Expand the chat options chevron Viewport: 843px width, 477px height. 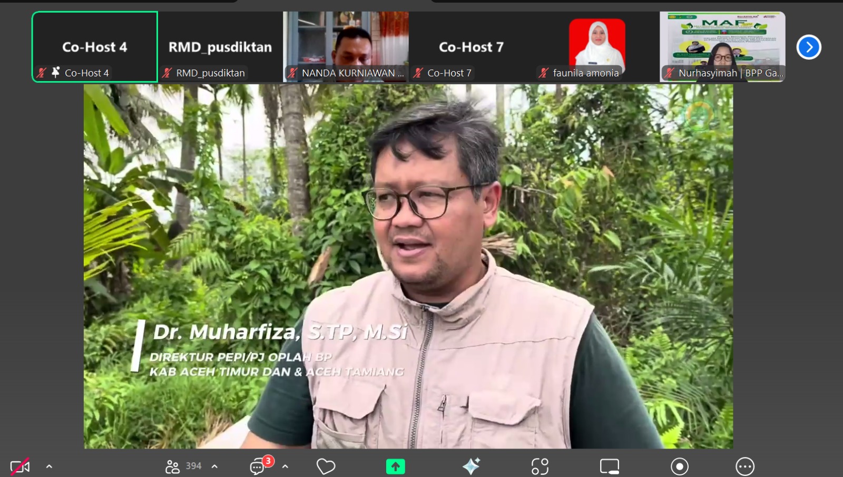pyautogui.click(x=285, y=466)
